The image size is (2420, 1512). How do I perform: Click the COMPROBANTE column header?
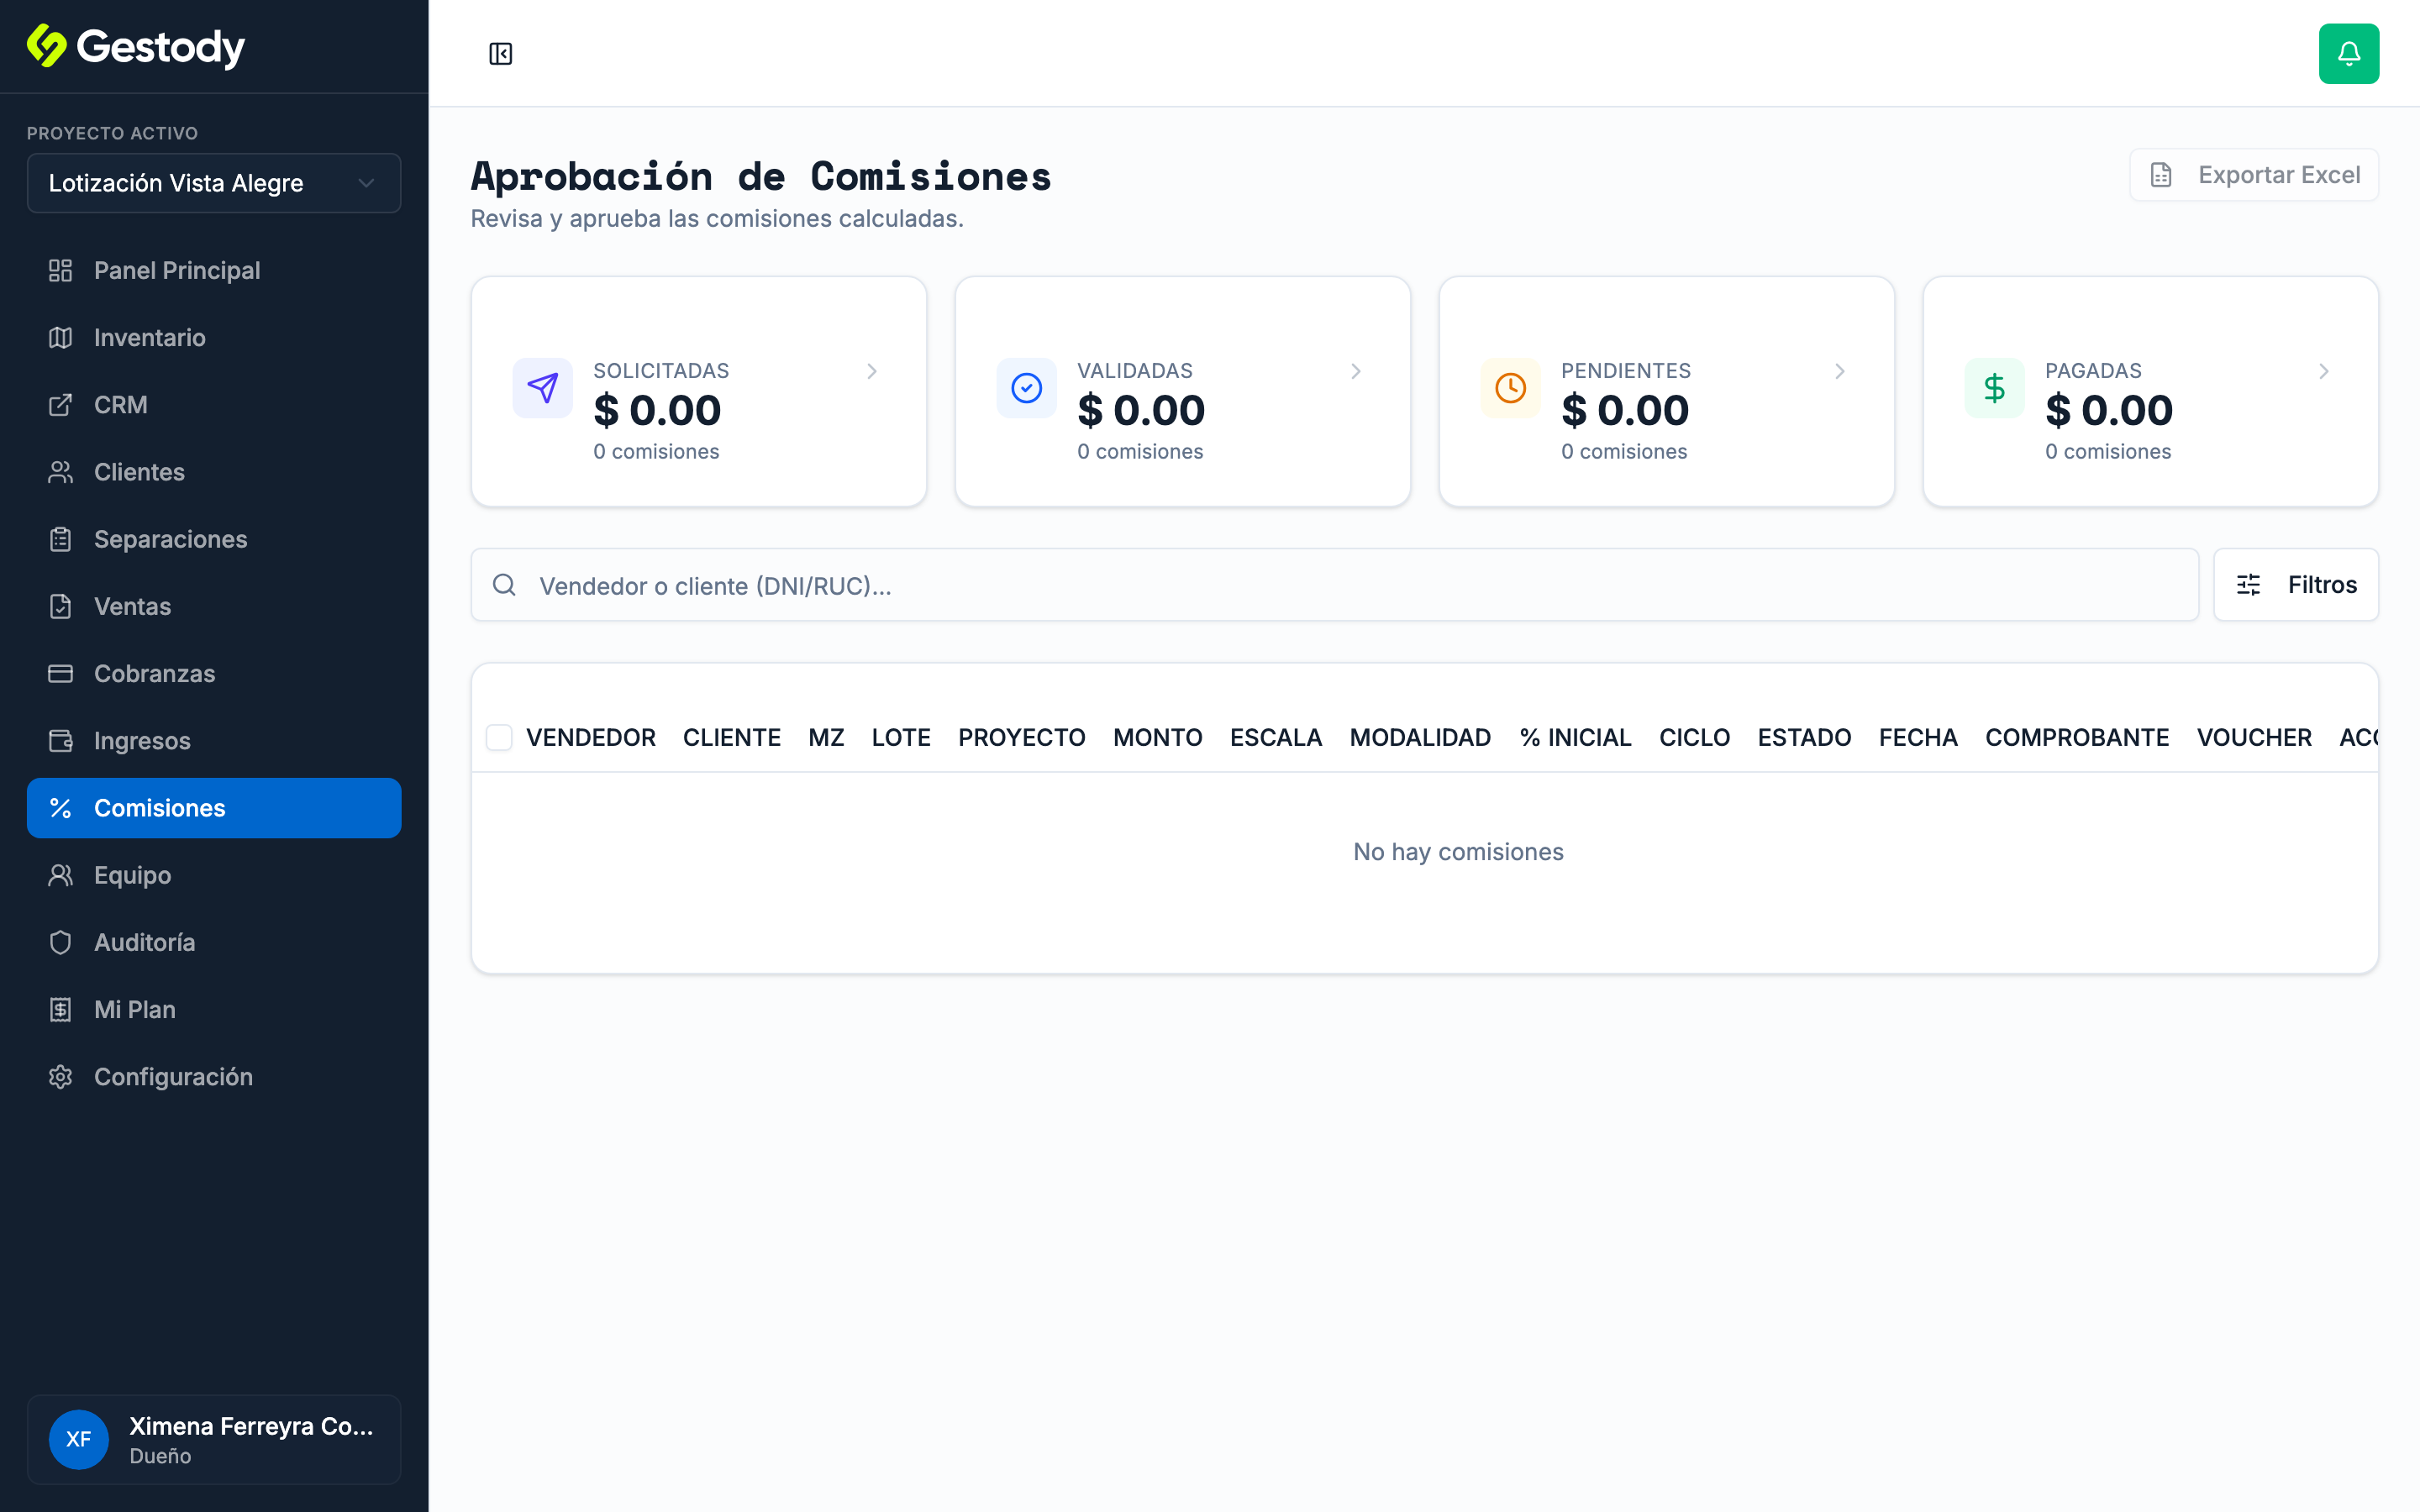(x=2077, y=738)
